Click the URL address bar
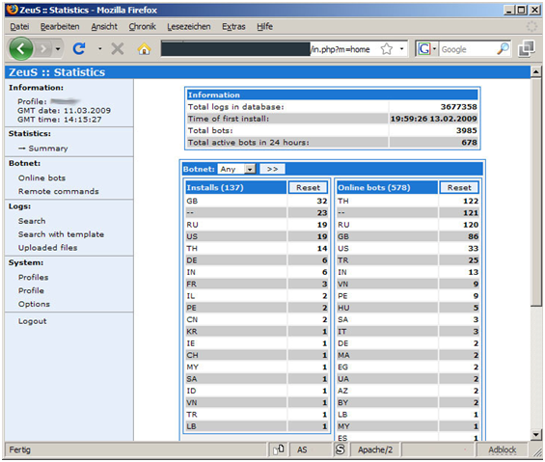This screenshot has height=462, width=545. [x=284, y=49]
